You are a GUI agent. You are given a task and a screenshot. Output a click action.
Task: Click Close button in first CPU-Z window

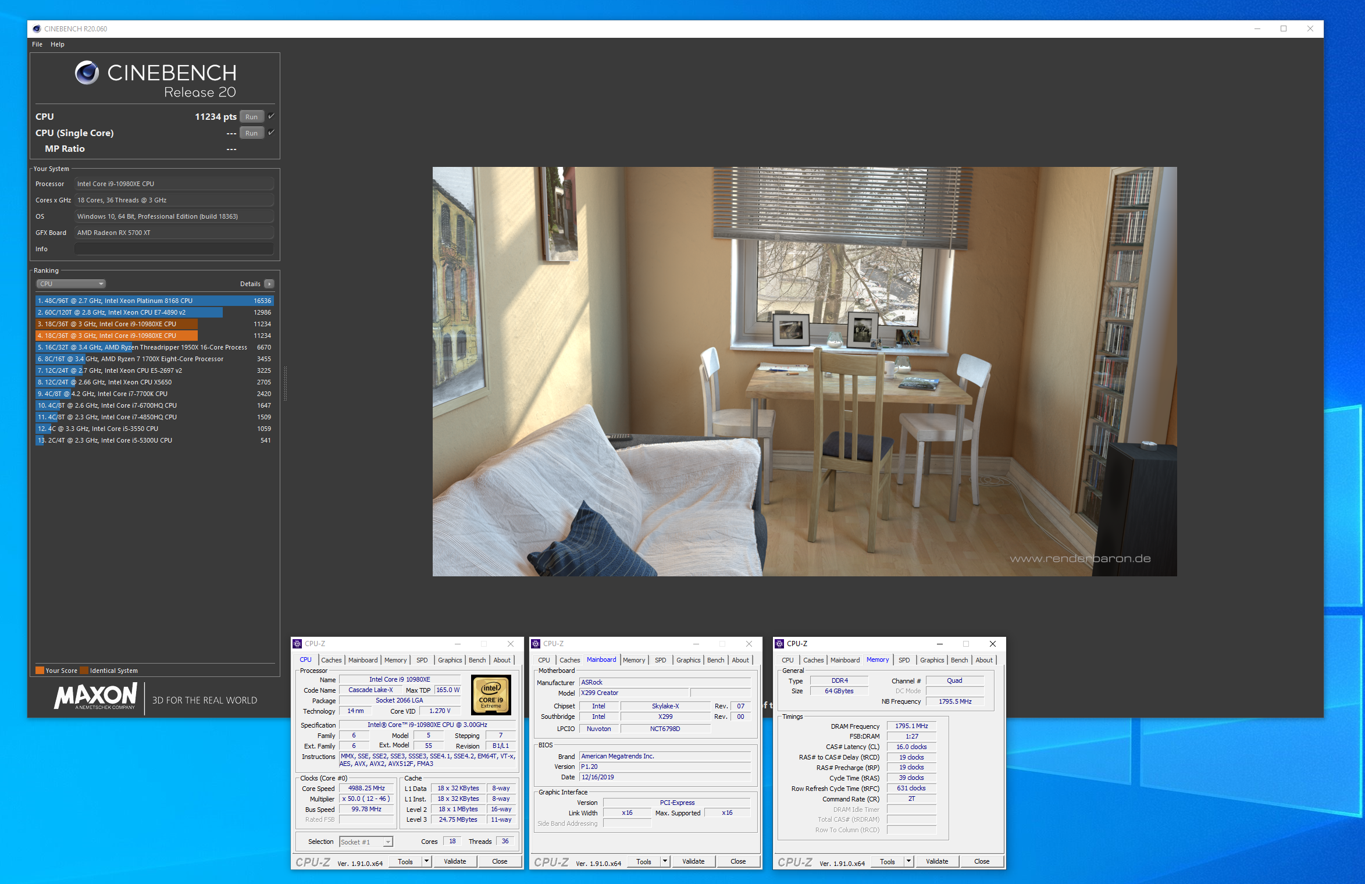pyautogui.click(x=500, y=862)
